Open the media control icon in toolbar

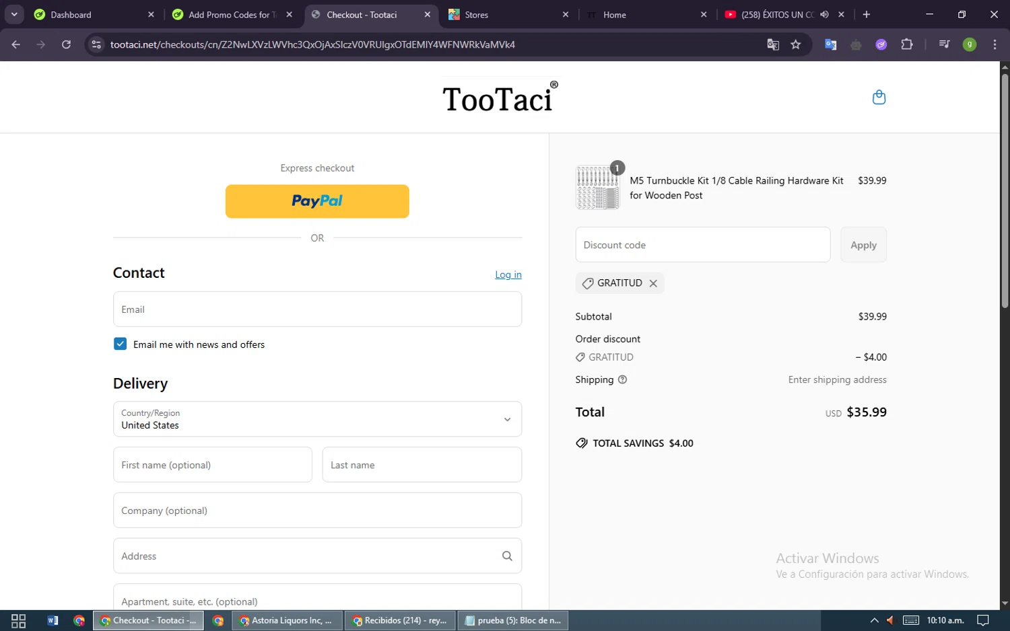[x=944, y=44]
